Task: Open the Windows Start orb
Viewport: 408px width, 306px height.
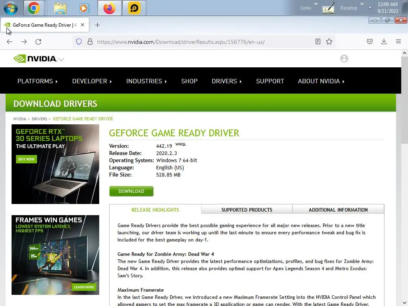Action: 11,8
